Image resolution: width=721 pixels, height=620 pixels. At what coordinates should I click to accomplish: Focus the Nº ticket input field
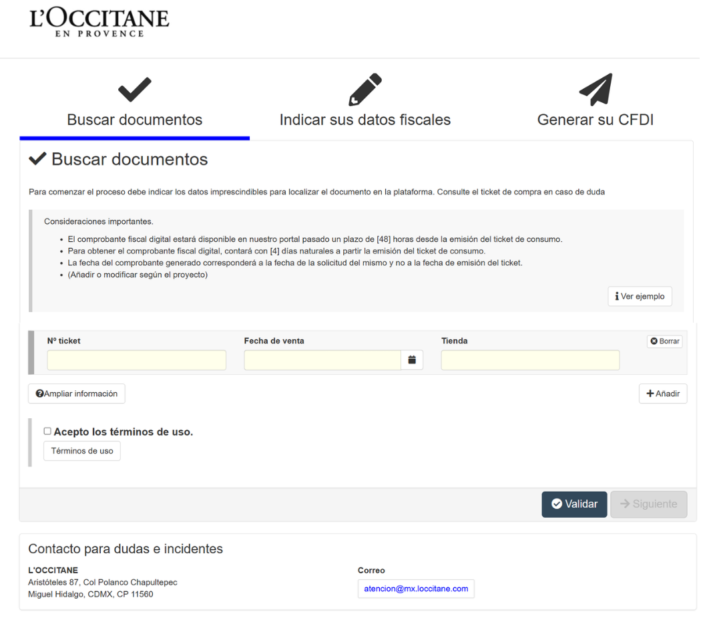(x=136, y=360)
